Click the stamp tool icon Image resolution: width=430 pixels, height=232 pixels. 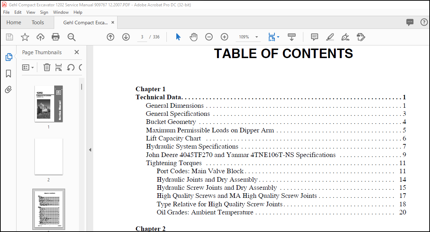click(x=361, y=37)
